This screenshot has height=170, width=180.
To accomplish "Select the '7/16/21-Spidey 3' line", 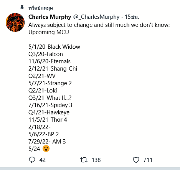I will (x=50, y=105).
